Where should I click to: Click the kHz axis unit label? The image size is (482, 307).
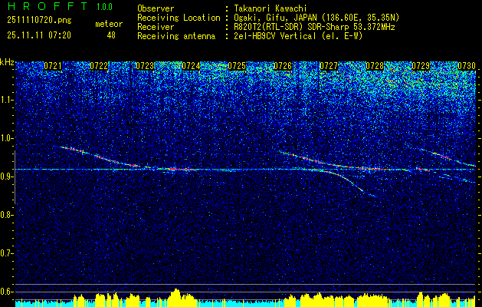click(x=7, y=61)
